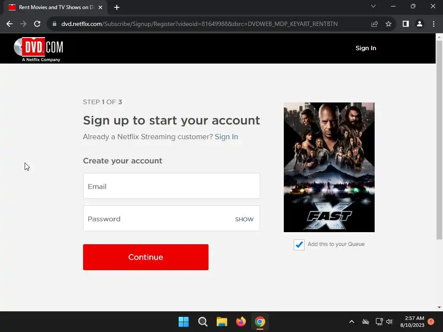
Task: Open Windows taskbar search
Action: pyautogui.click(x=203, y=322)
